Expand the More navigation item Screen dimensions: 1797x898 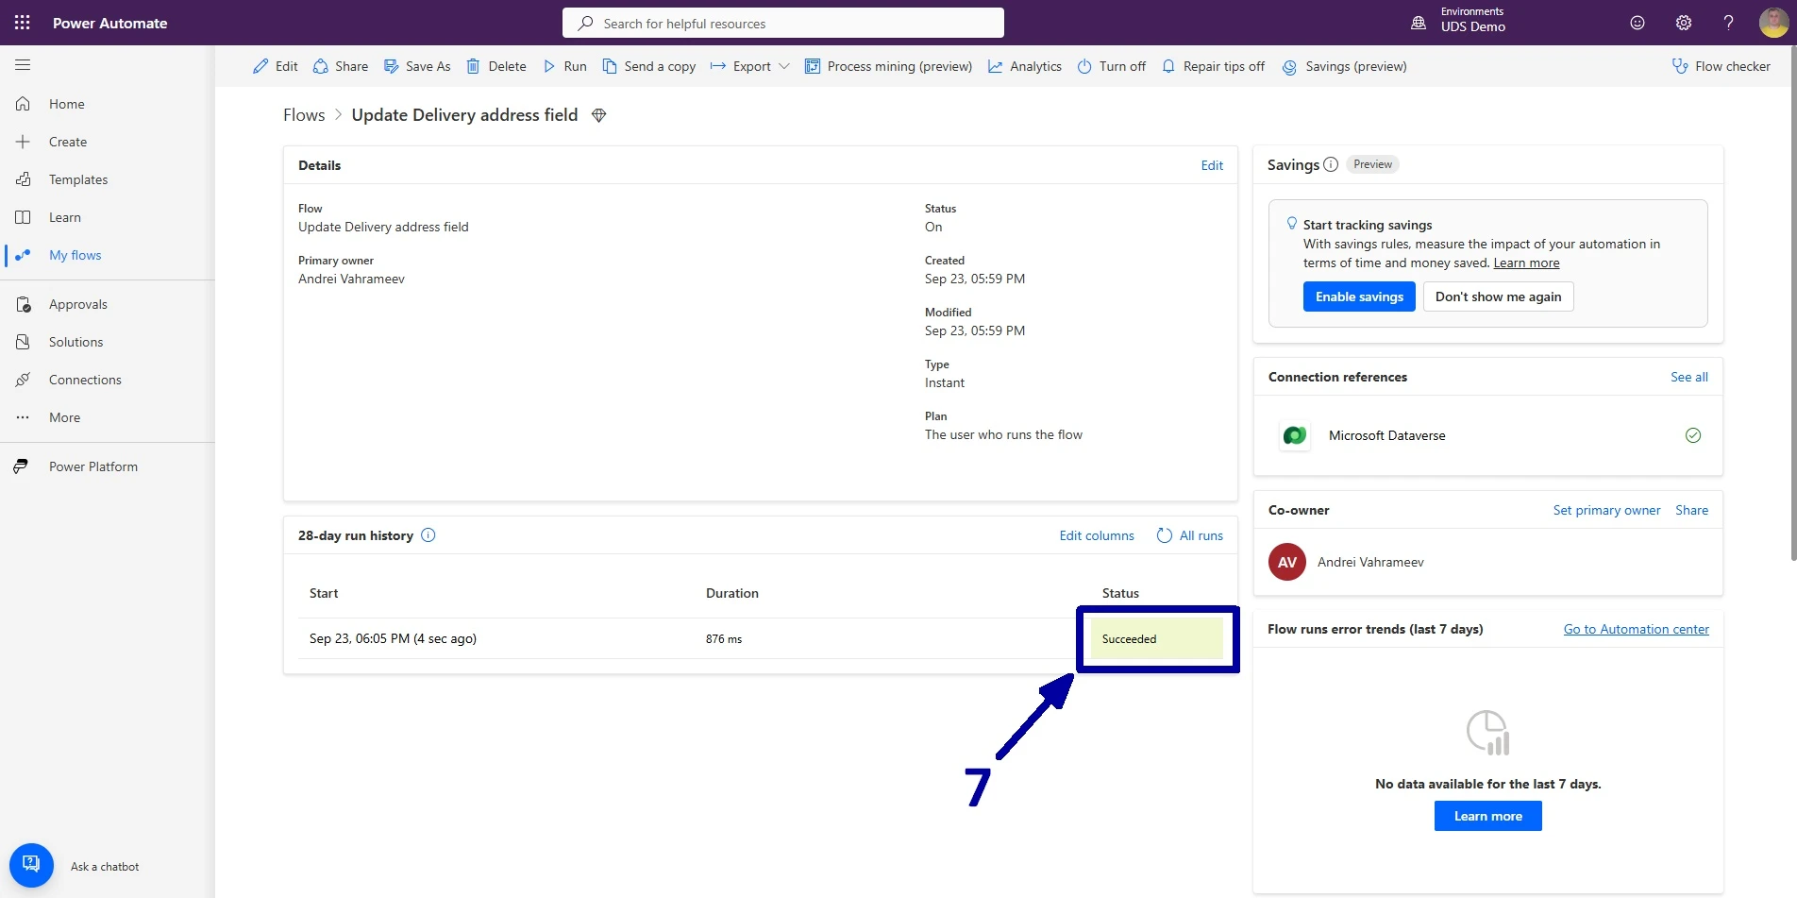point(64,417)
